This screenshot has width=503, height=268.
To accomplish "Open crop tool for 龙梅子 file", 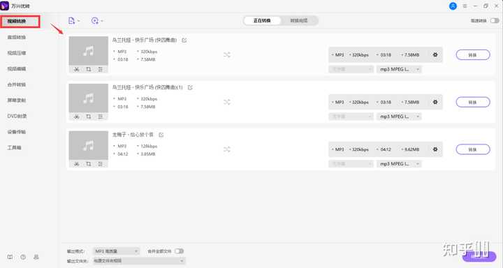I will 89,164.
